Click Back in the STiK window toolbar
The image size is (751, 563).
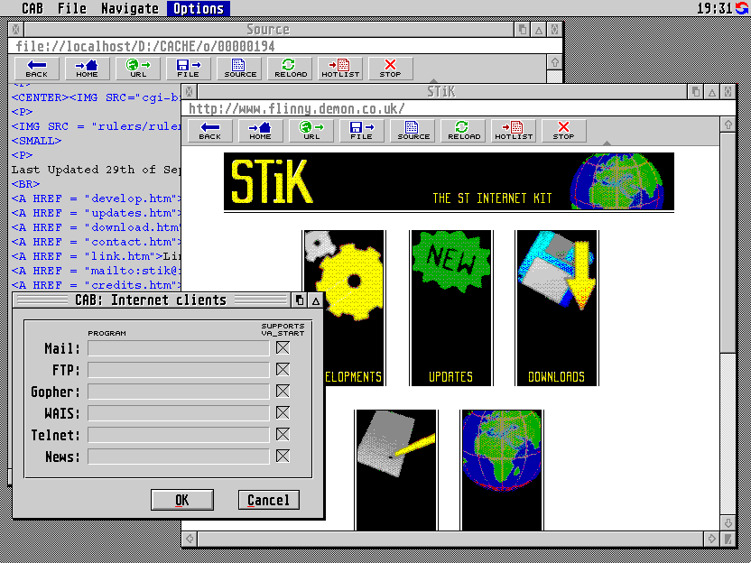pos(209,131)
